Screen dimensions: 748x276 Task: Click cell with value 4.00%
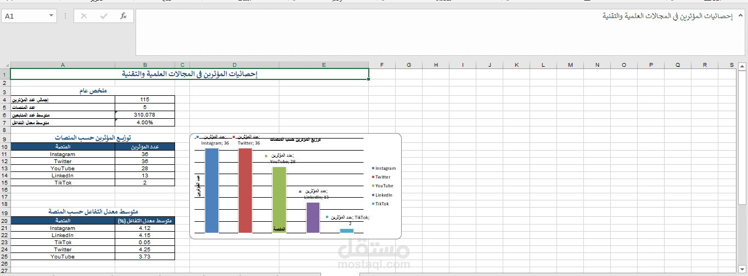pyautogui.click(x=145, y=122)
